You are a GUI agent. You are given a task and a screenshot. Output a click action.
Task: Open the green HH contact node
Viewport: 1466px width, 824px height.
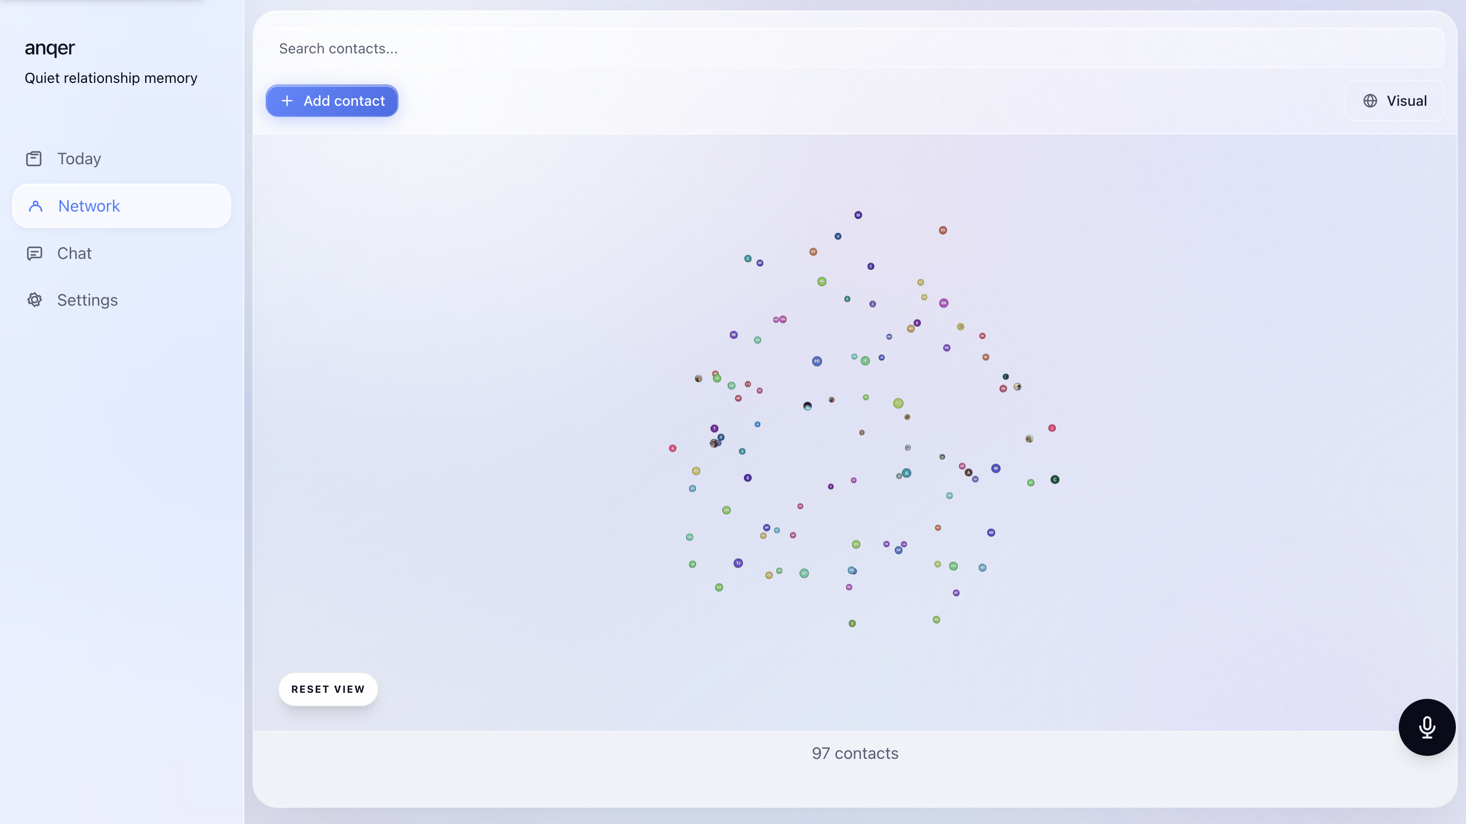point(953,566)
